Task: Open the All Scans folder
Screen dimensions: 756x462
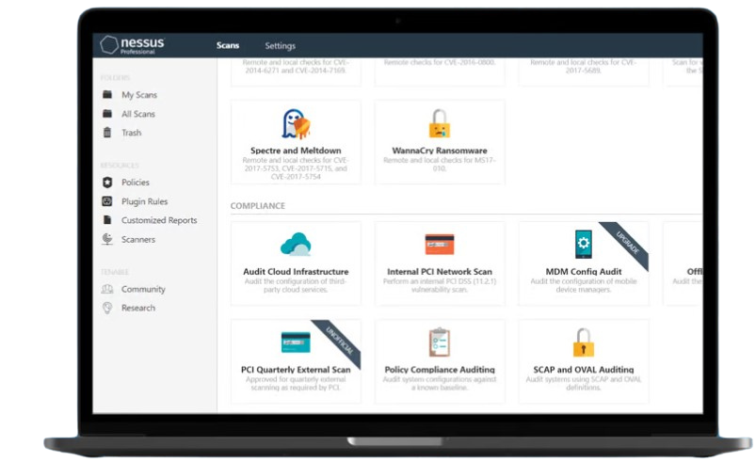Action: [137, 114]
